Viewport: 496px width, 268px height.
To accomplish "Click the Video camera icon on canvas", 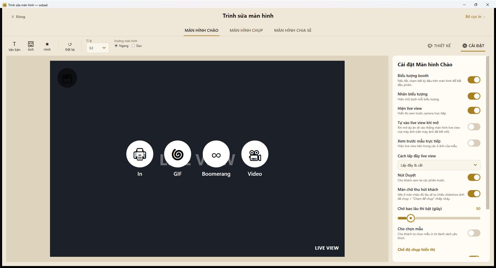I will 255,154.
